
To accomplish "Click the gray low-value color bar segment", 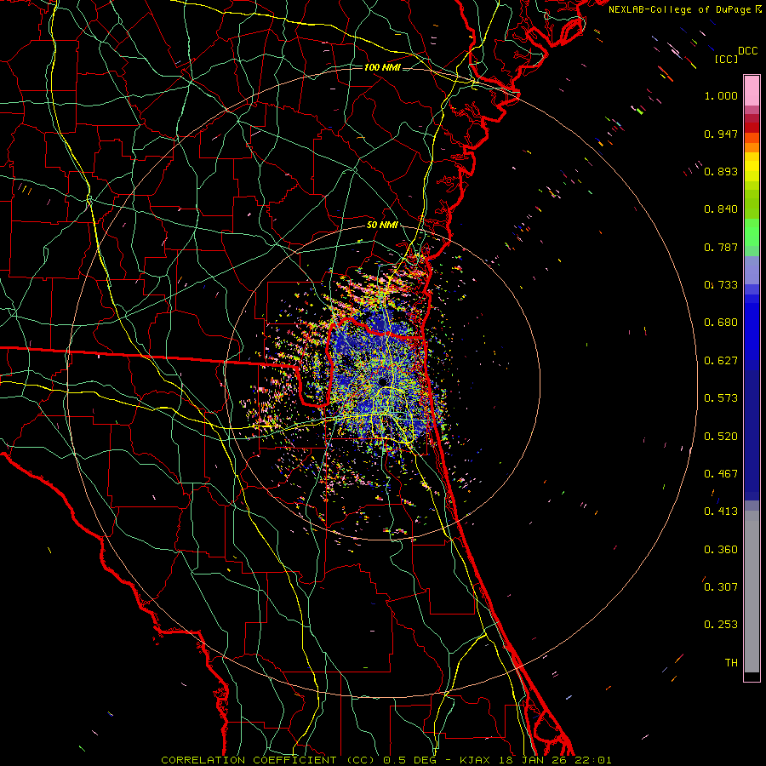I will click(x=752, y=592).
